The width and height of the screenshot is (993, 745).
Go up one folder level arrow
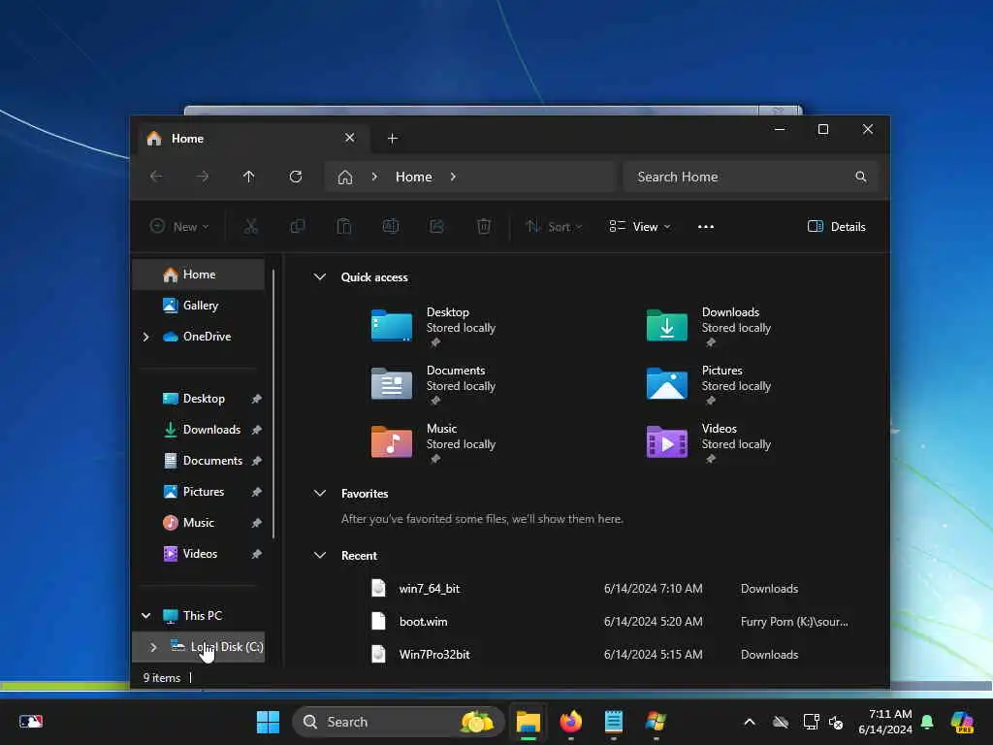click(x=249, y=177)
